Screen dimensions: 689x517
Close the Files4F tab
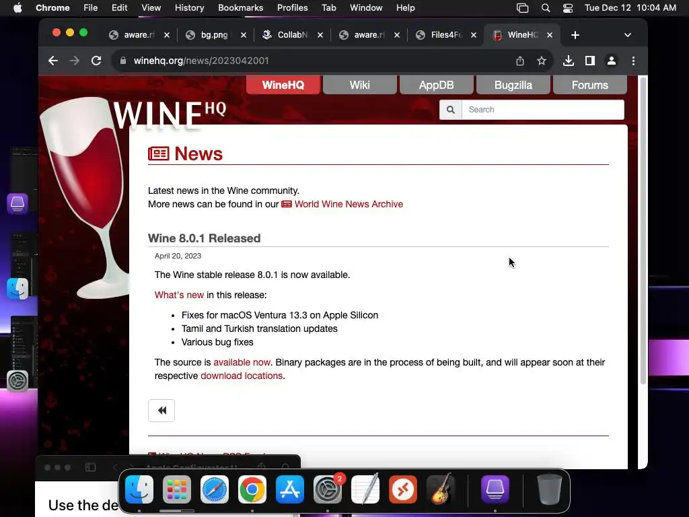pyautogui.click(x=474, y=35)
